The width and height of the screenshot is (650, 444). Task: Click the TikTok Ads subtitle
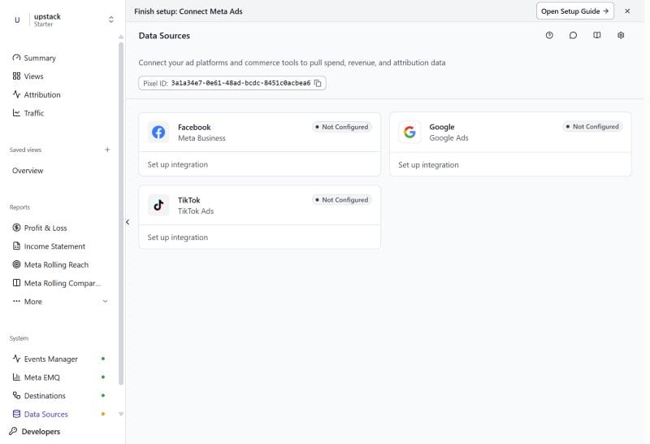(196, 211)
